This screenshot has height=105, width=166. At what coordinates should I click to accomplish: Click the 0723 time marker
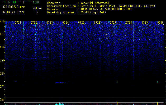point(50,23)
